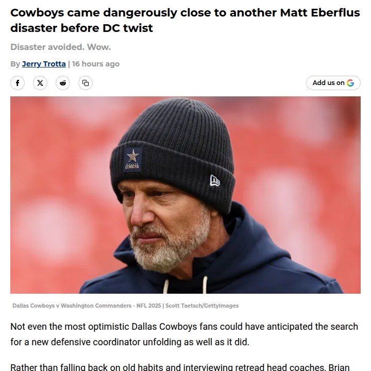Click the paragraph beginning 'Not even the most'

point(184,334)
